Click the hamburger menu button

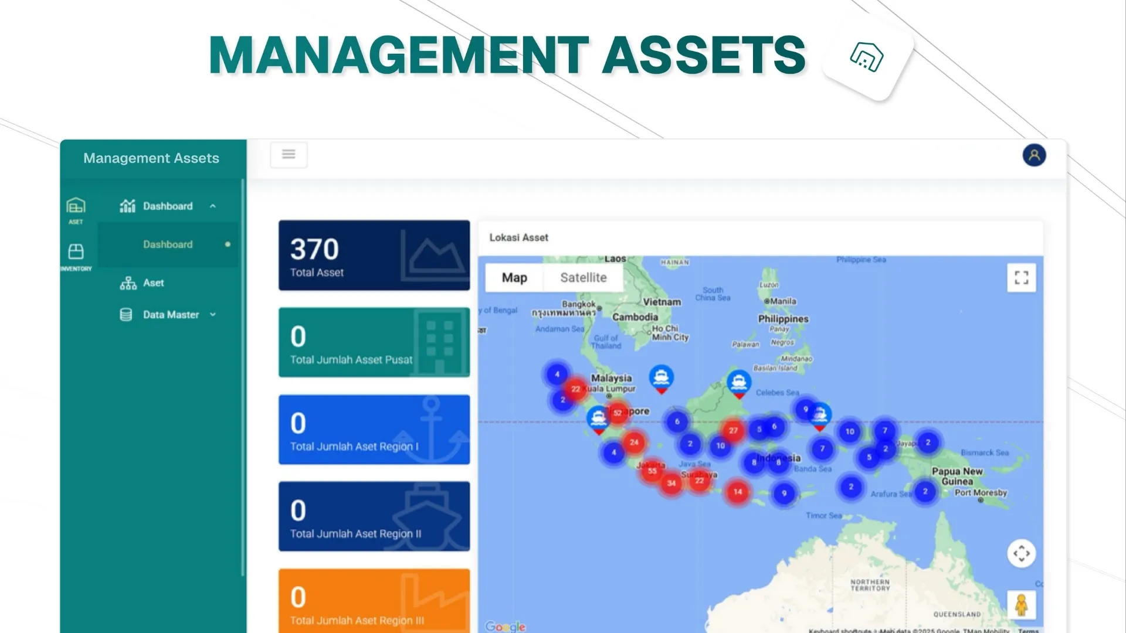[x=289, y=155]
